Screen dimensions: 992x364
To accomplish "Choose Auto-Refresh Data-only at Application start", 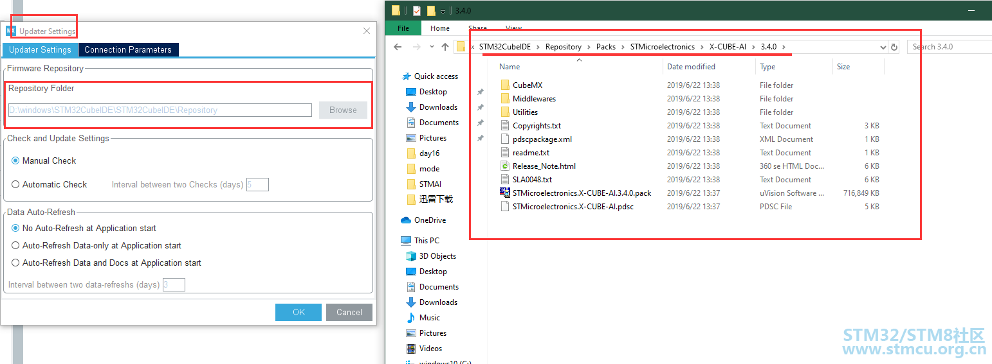I will tap(15, 245).
